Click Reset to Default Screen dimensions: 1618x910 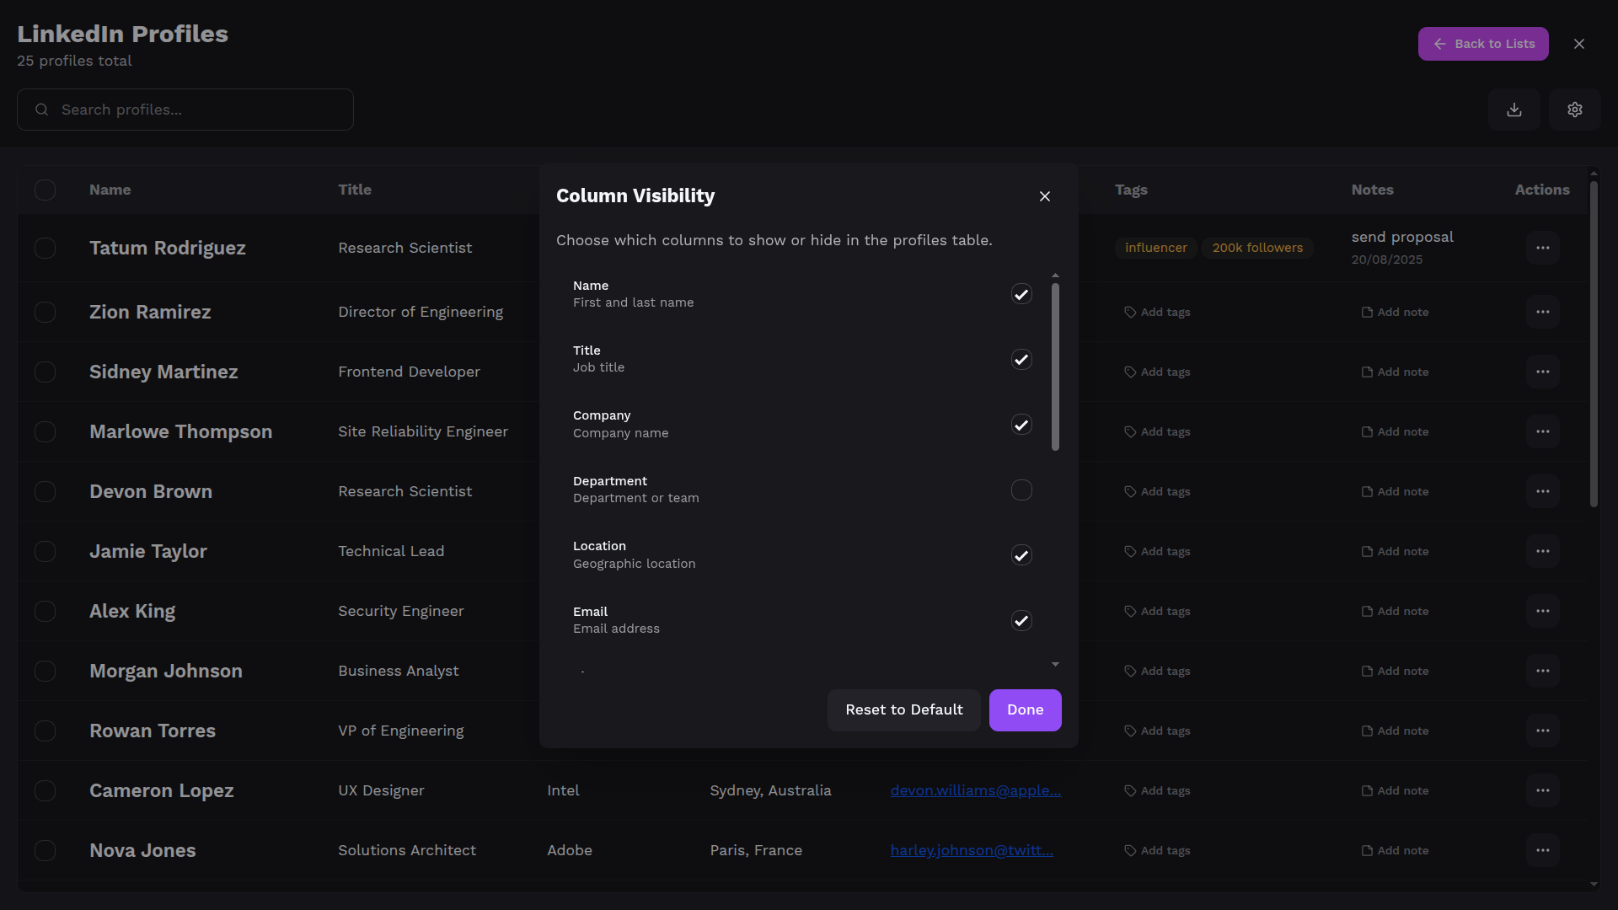pos(903,709)
